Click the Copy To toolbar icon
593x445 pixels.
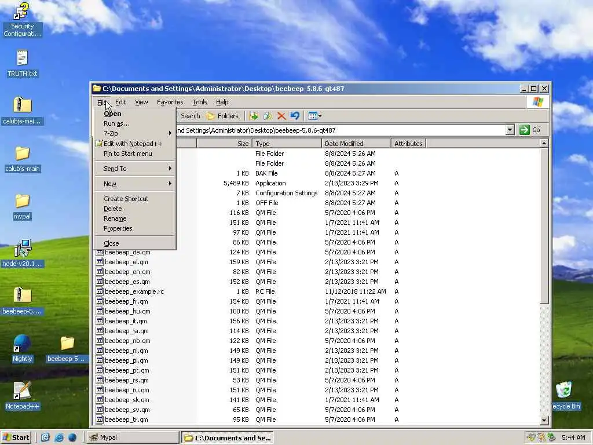268,116
